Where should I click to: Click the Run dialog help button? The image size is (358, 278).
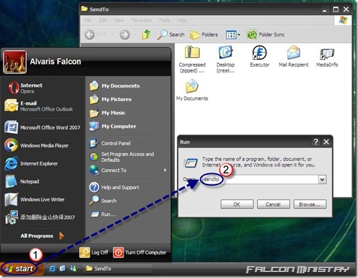click(x=315, y=142)
